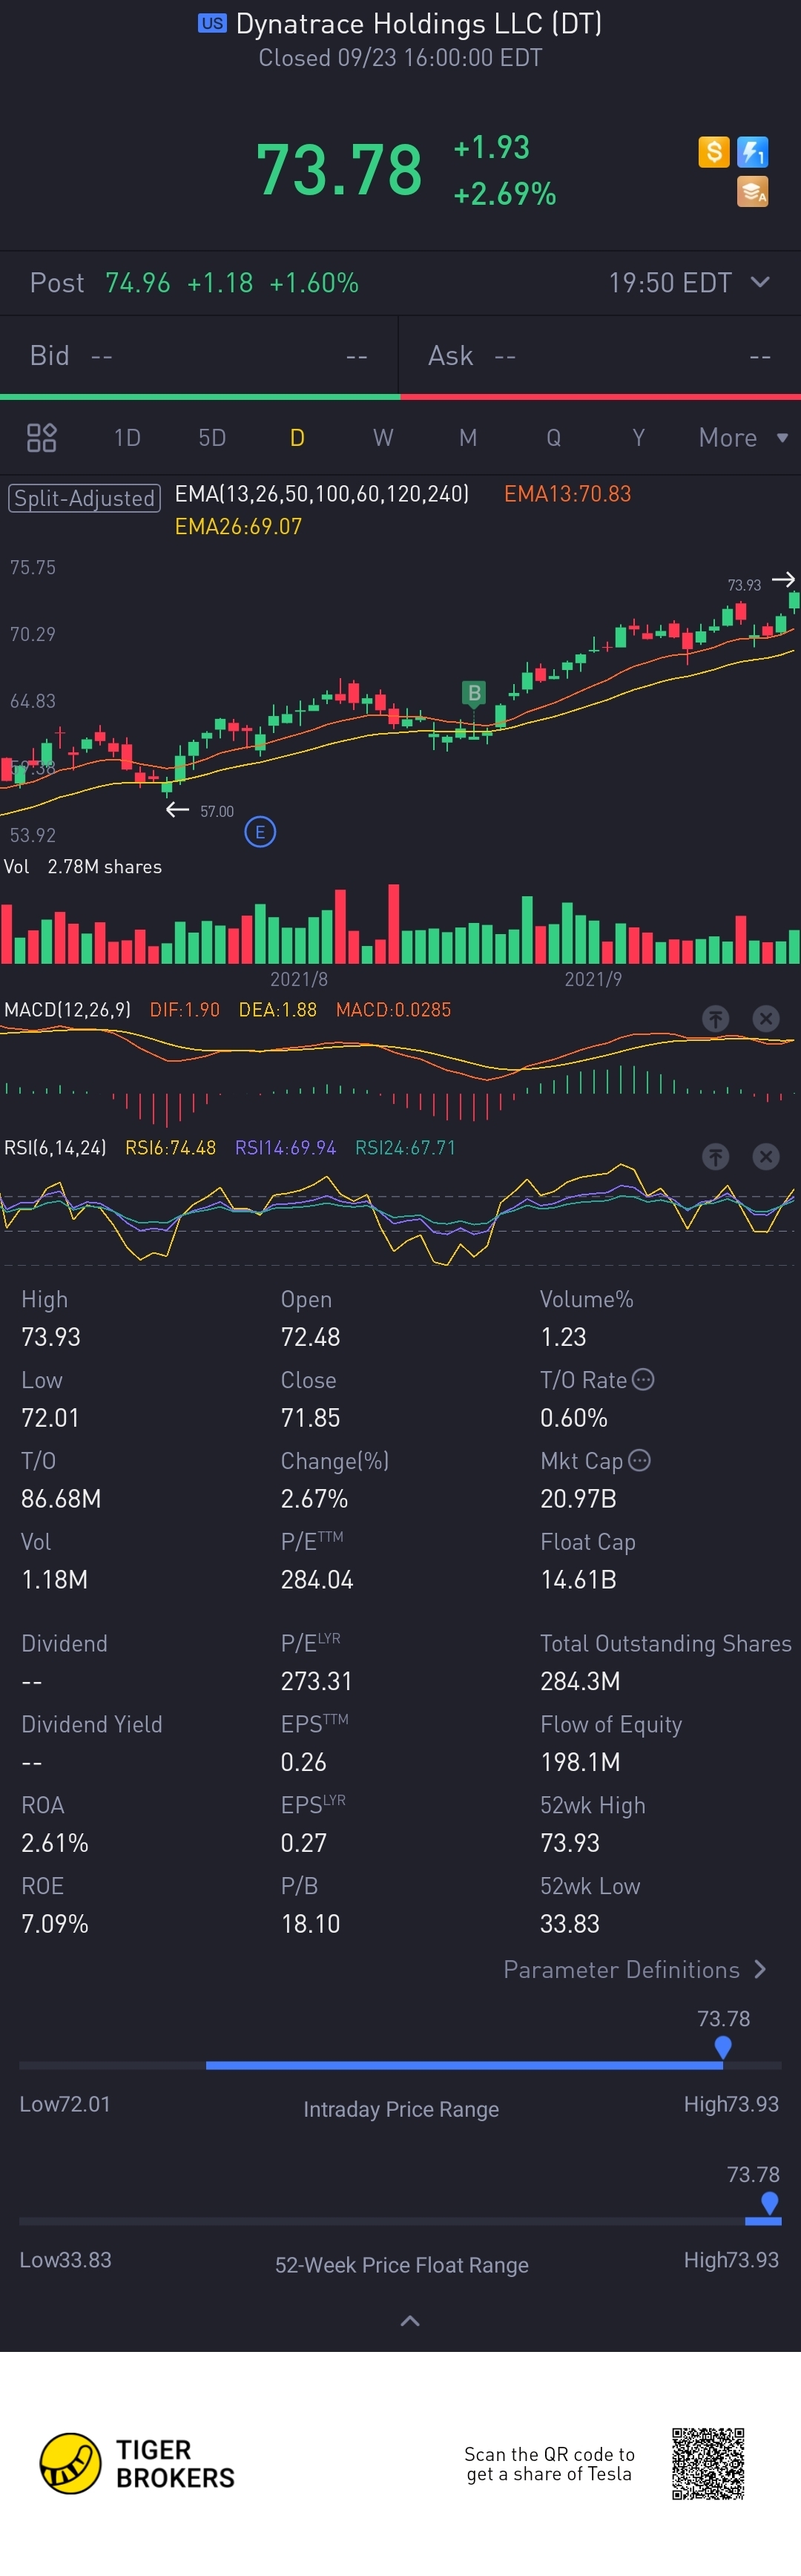Tap the RSI6:74.48 reading
The image size is (801, 2576).
[x=170, y=1148]
